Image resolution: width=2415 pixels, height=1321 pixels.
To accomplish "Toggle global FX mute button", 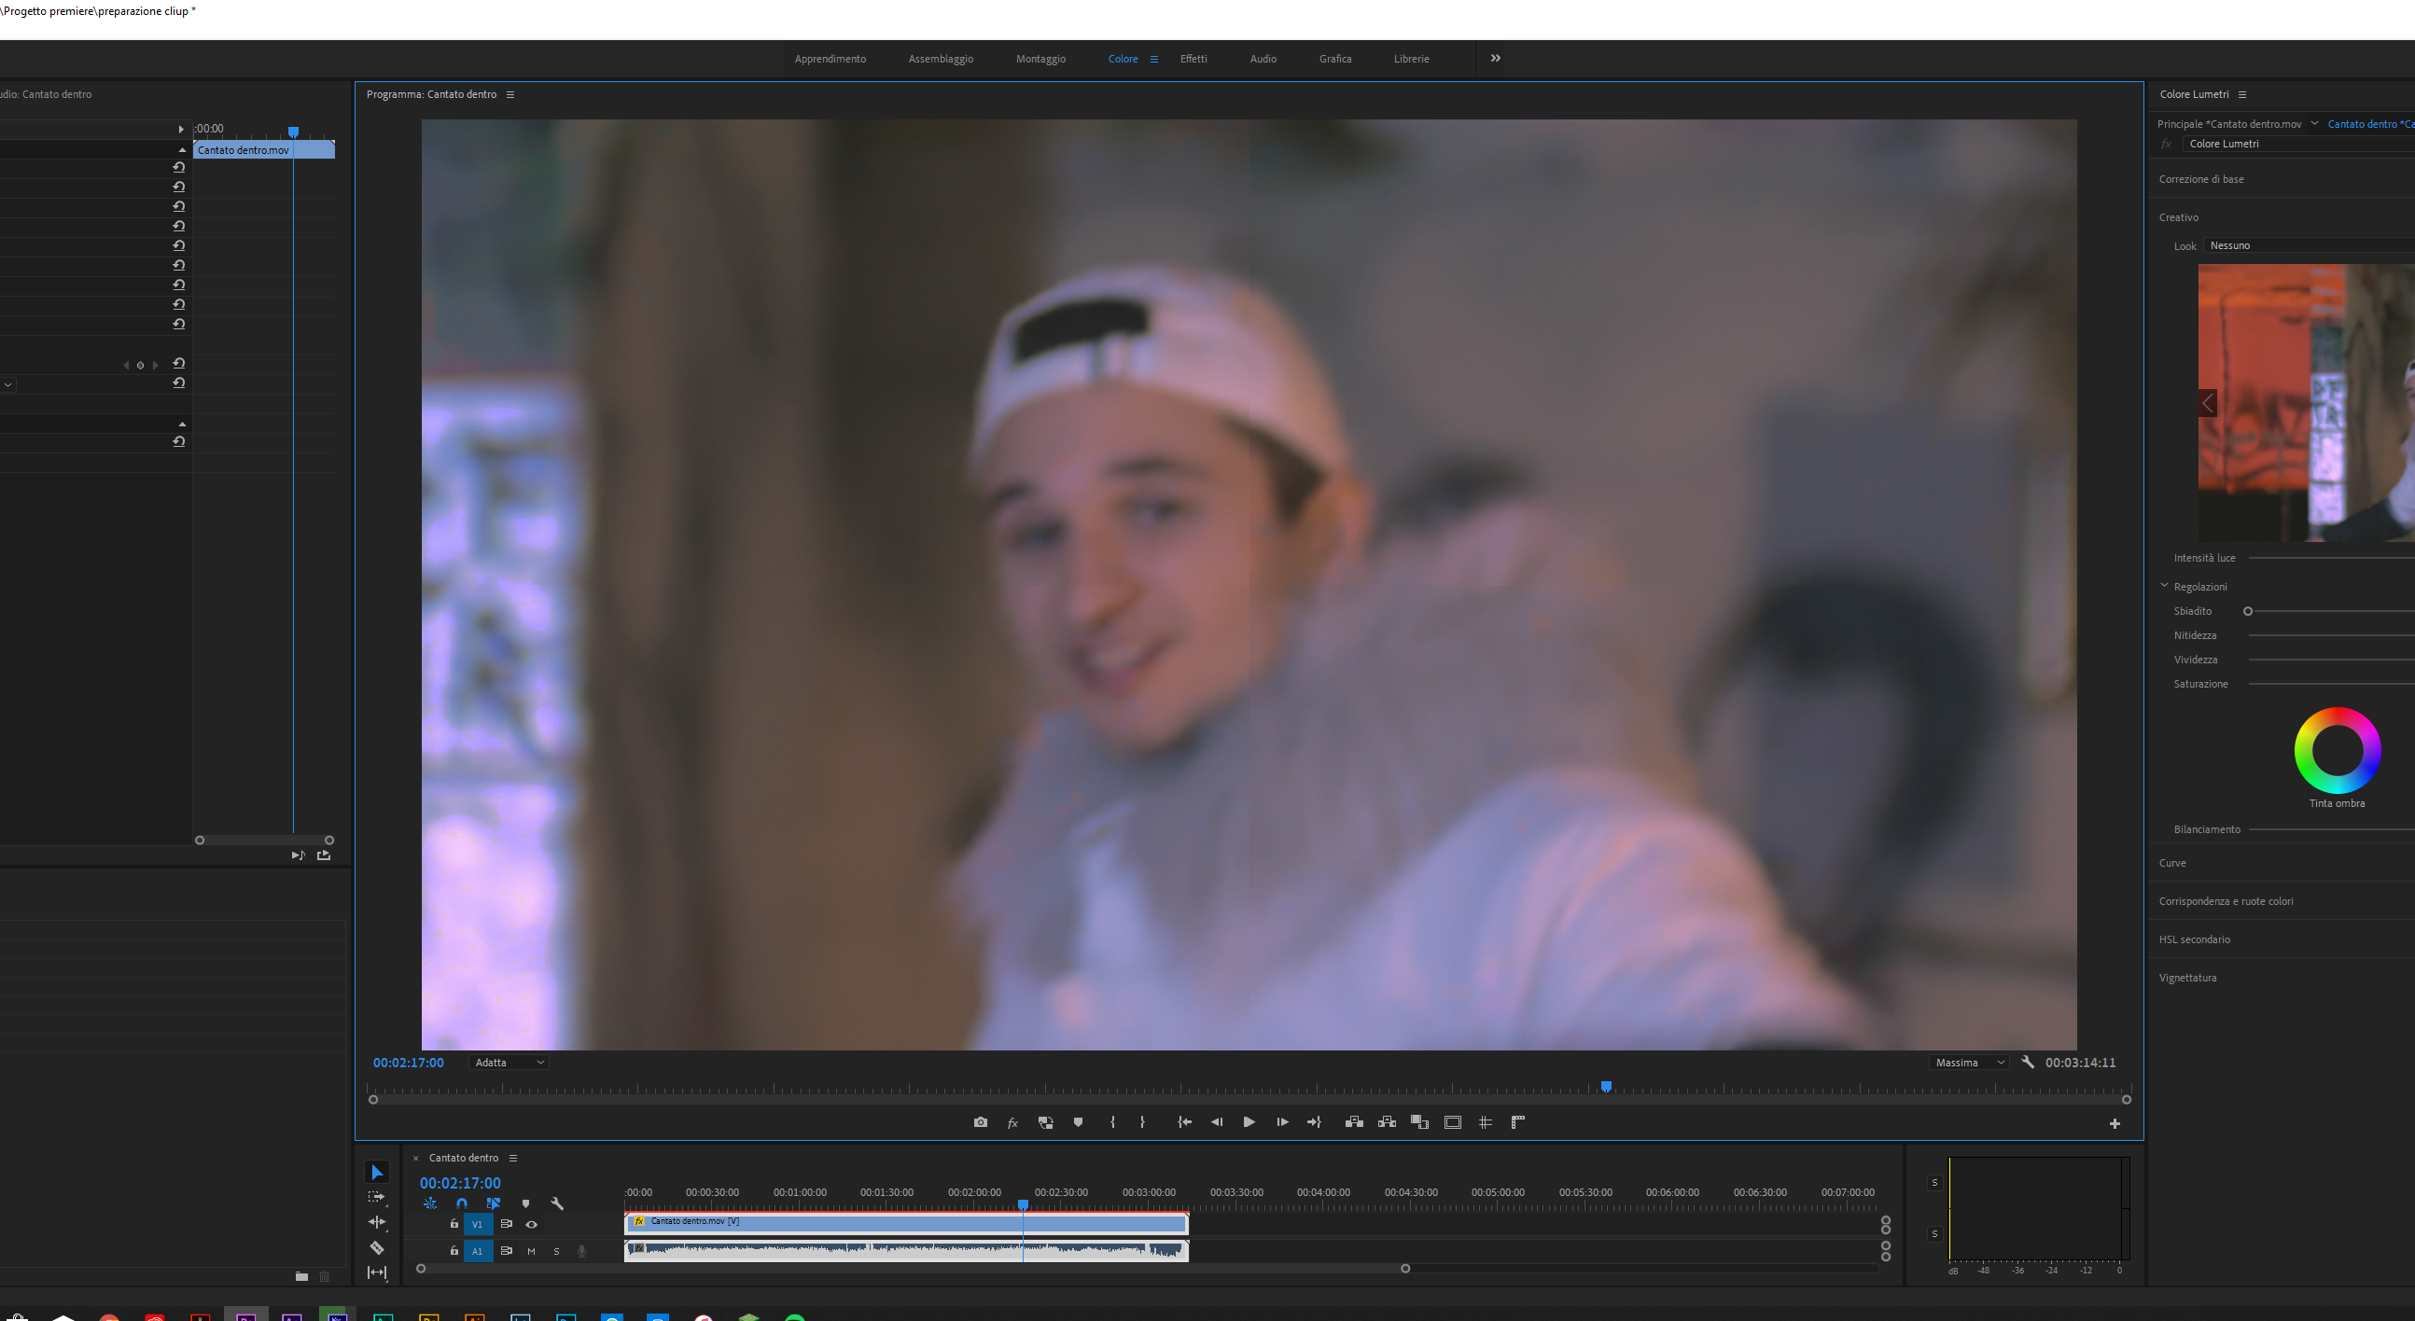I will [1012, 1122].
